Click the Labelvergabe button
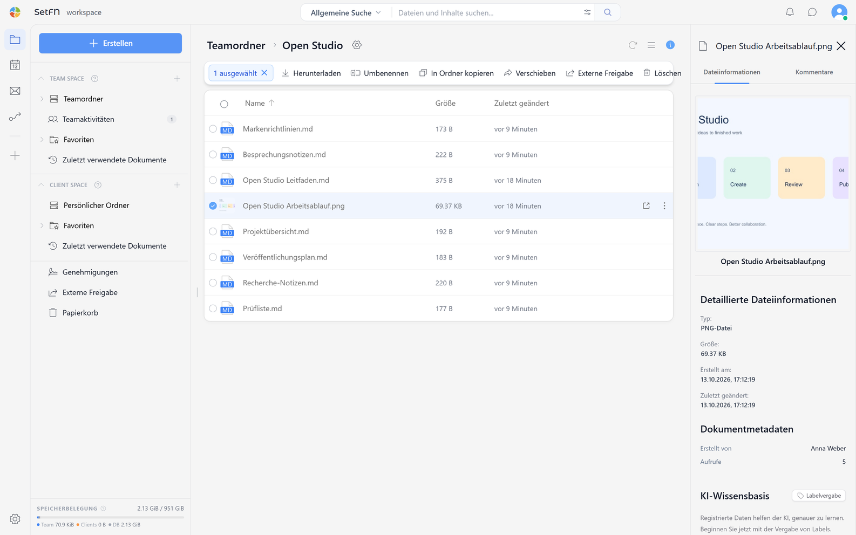 pos(819,496)
